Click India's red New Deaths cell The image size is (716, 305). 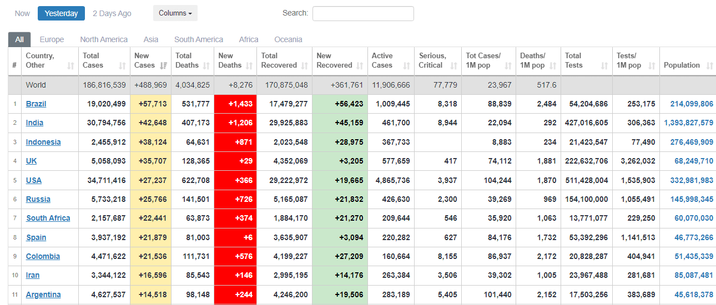[235, 123]
